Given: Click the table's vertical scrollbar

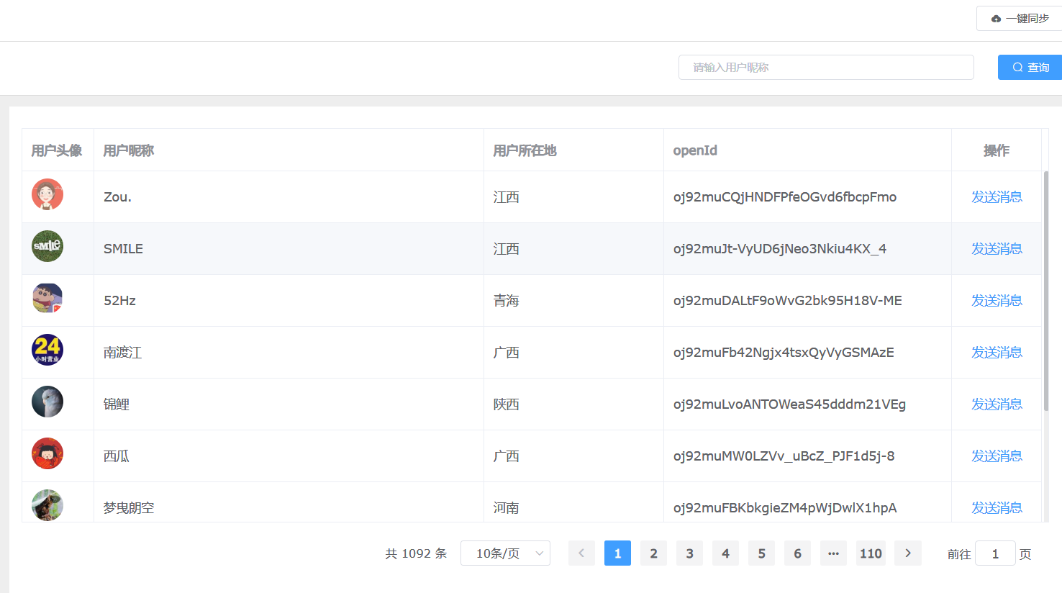Looking at the screenshot, I should [1045, 288].
